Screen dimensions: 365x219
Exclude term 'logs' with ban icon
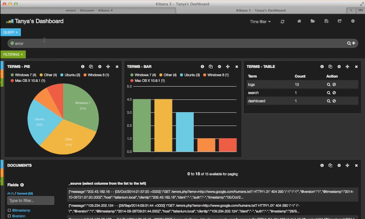point(334,84)
